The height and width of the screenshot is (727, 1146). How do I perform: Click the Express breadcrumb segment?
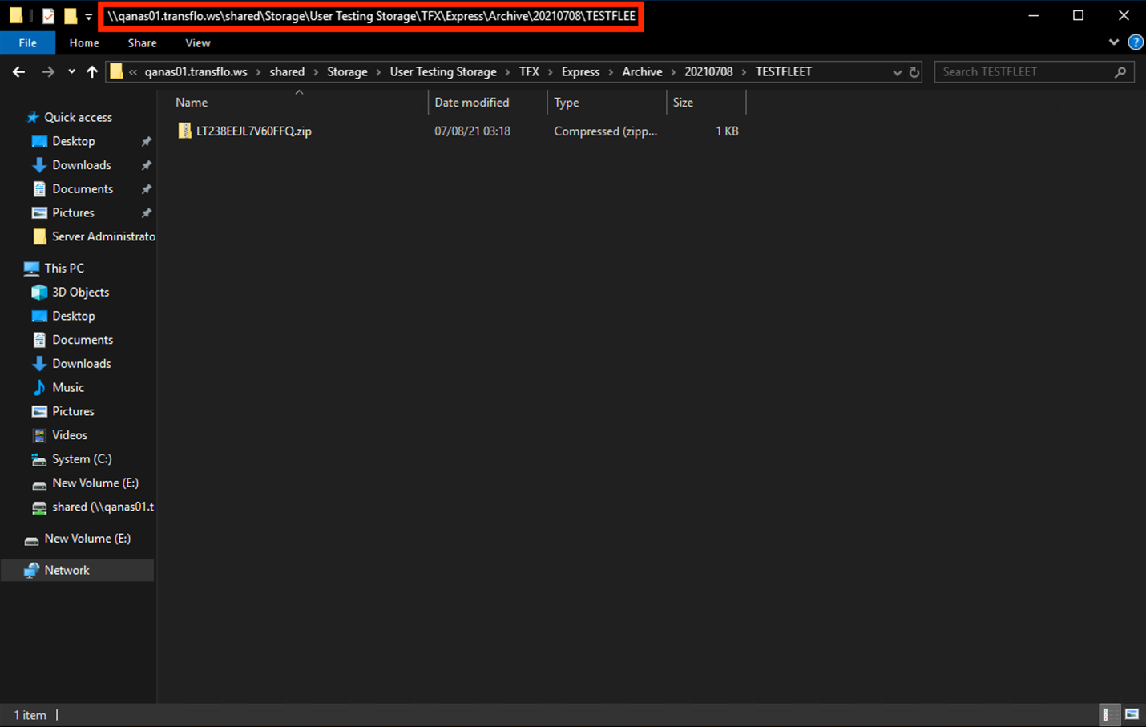(x=580, y=72)
